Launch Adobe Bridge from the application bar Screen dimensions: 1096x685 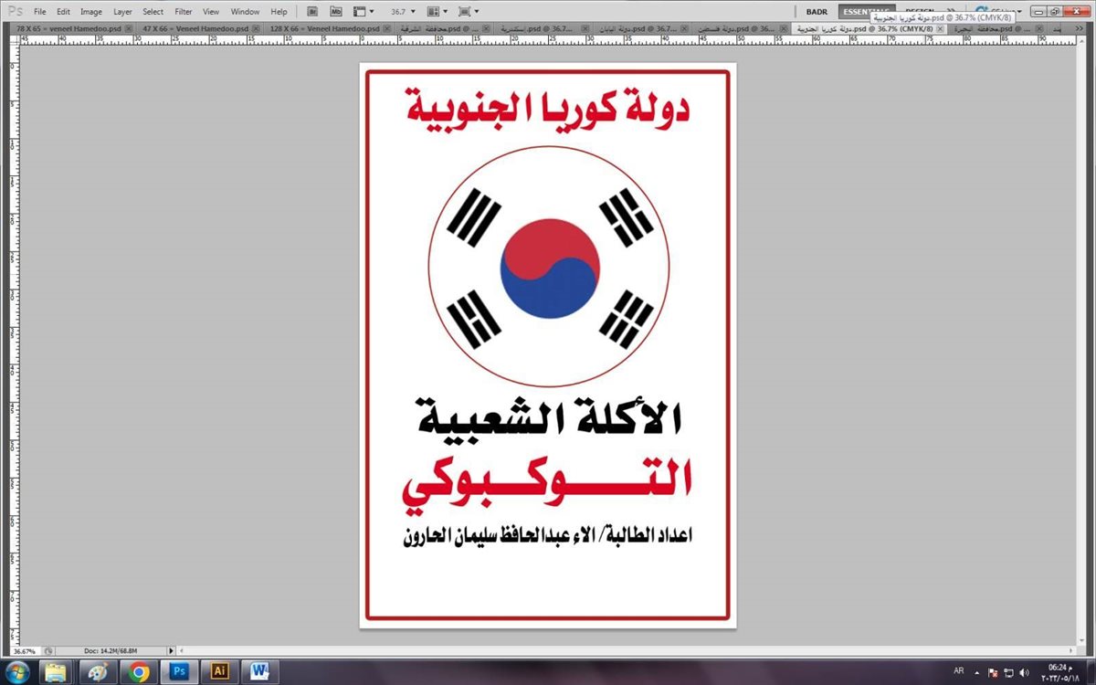tap(312, 12)
